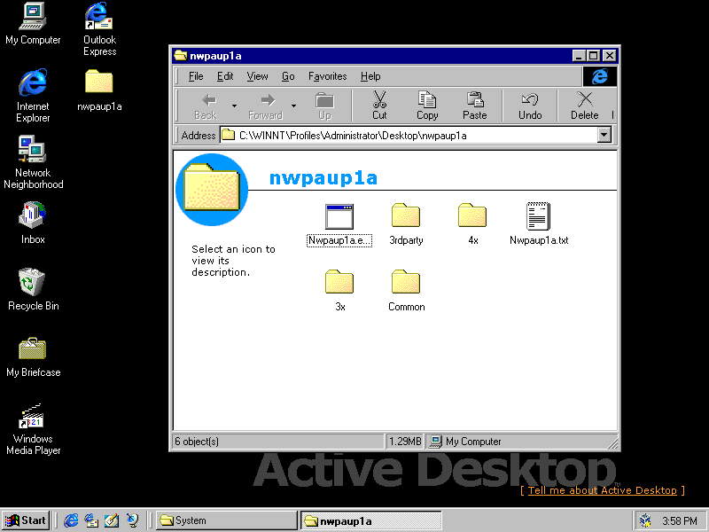Maximize the nwpaup1a window
709x532 pixels.
pyautogui.click(x=593, y=56)
